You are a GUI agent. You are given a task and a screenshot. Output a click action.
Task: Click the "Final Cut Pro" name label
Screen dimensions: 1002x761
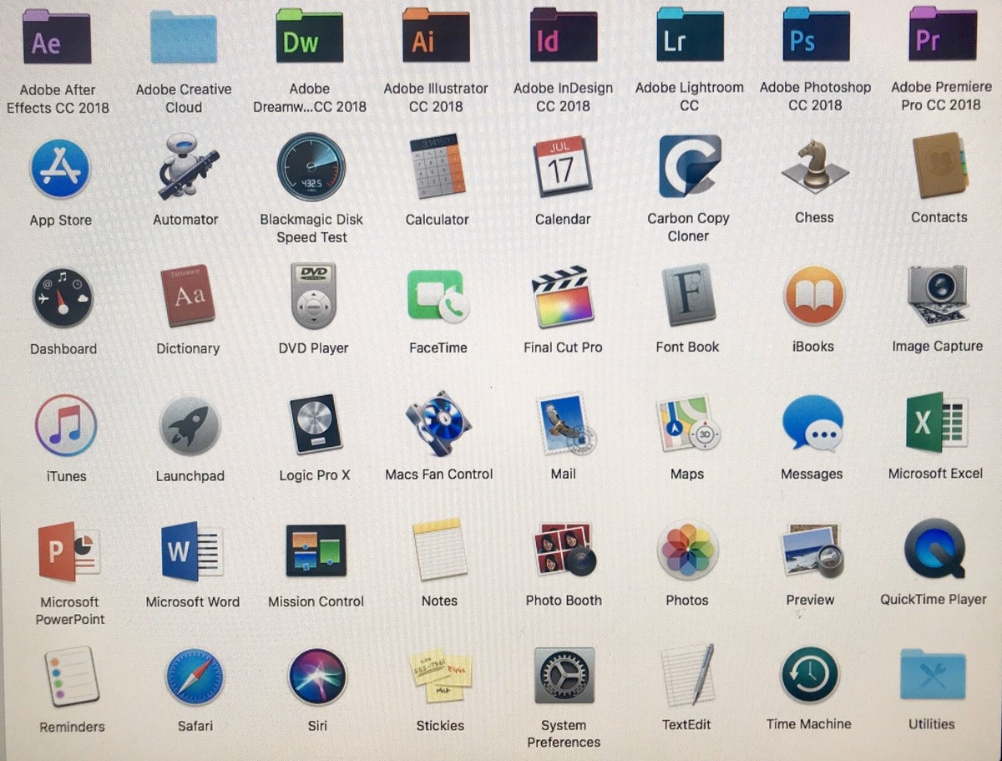click(x=563, y=348)
